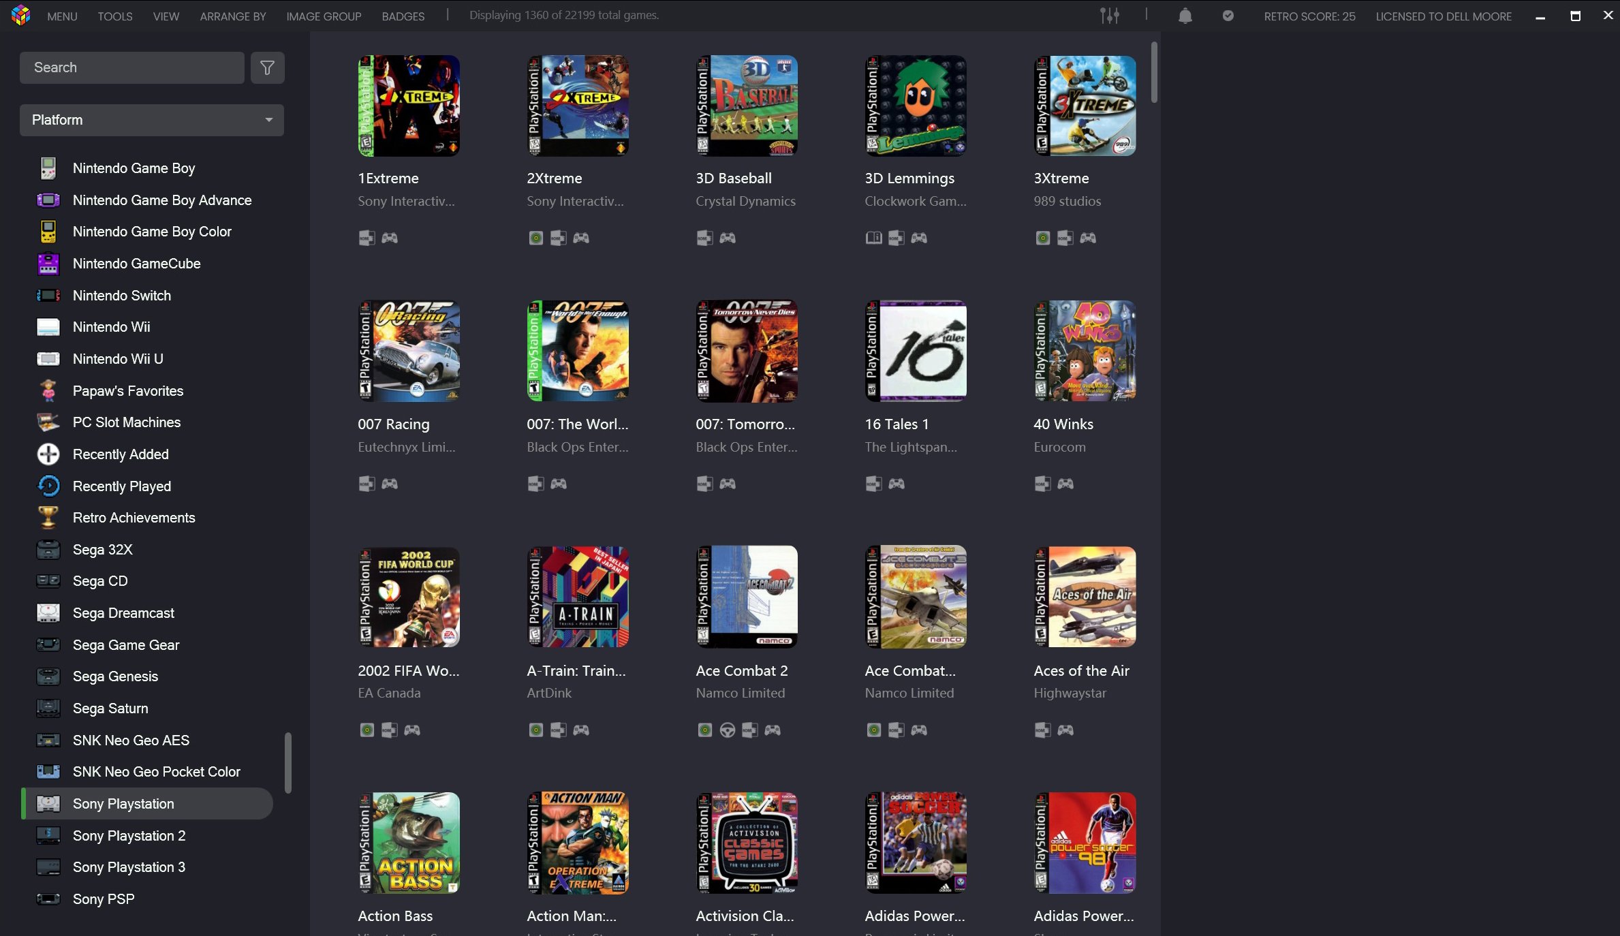The height and width of the screenshot is (936, 1620).
Task: Open the MENU menu
Action: coord(62,16)
